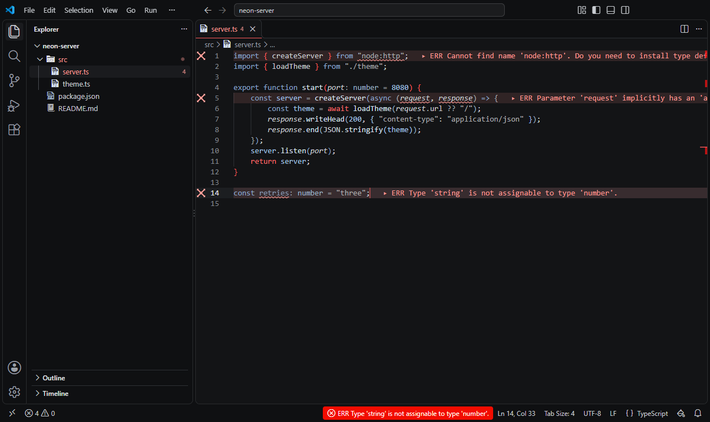Click the error marker on line 14
Screen dimensions: 710x422
tap(201, 193)
